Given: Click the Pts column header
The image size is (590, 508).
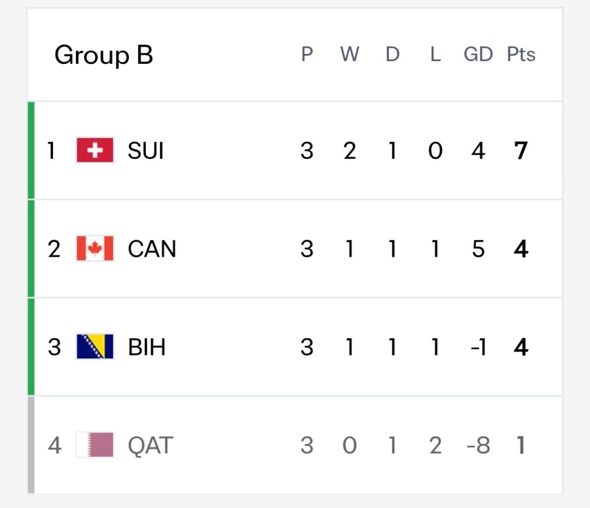Looking at the screenshot, I should point(521,54).
